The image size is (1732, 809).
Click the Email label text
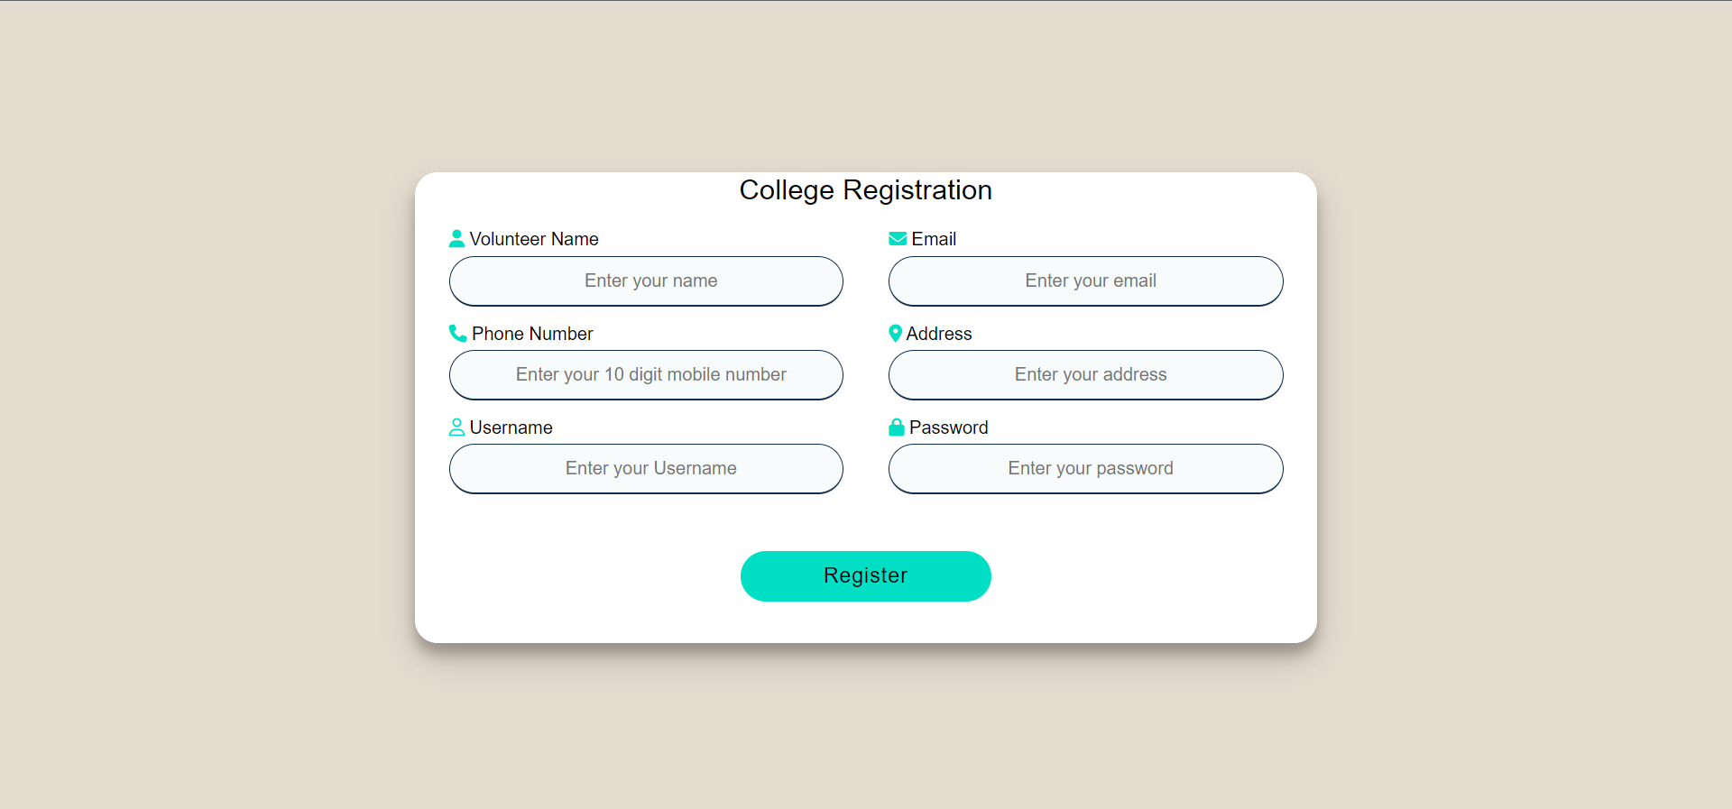pos(934,239)
